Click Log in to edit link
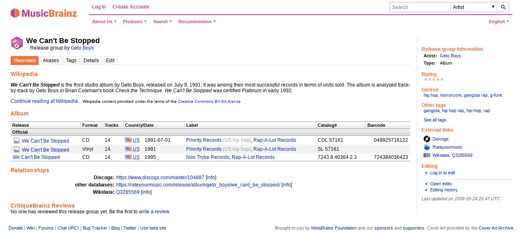Image resolution: width=523 pixels, height=234 pixels. (442, 173)
